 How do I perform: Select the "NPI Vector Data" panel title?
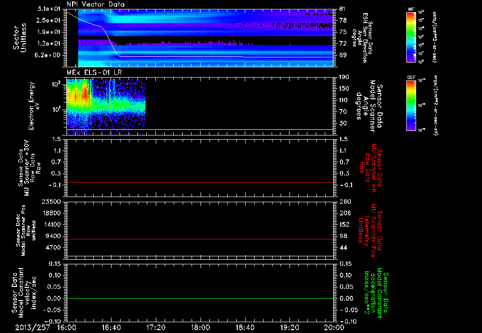coord(96,4)
